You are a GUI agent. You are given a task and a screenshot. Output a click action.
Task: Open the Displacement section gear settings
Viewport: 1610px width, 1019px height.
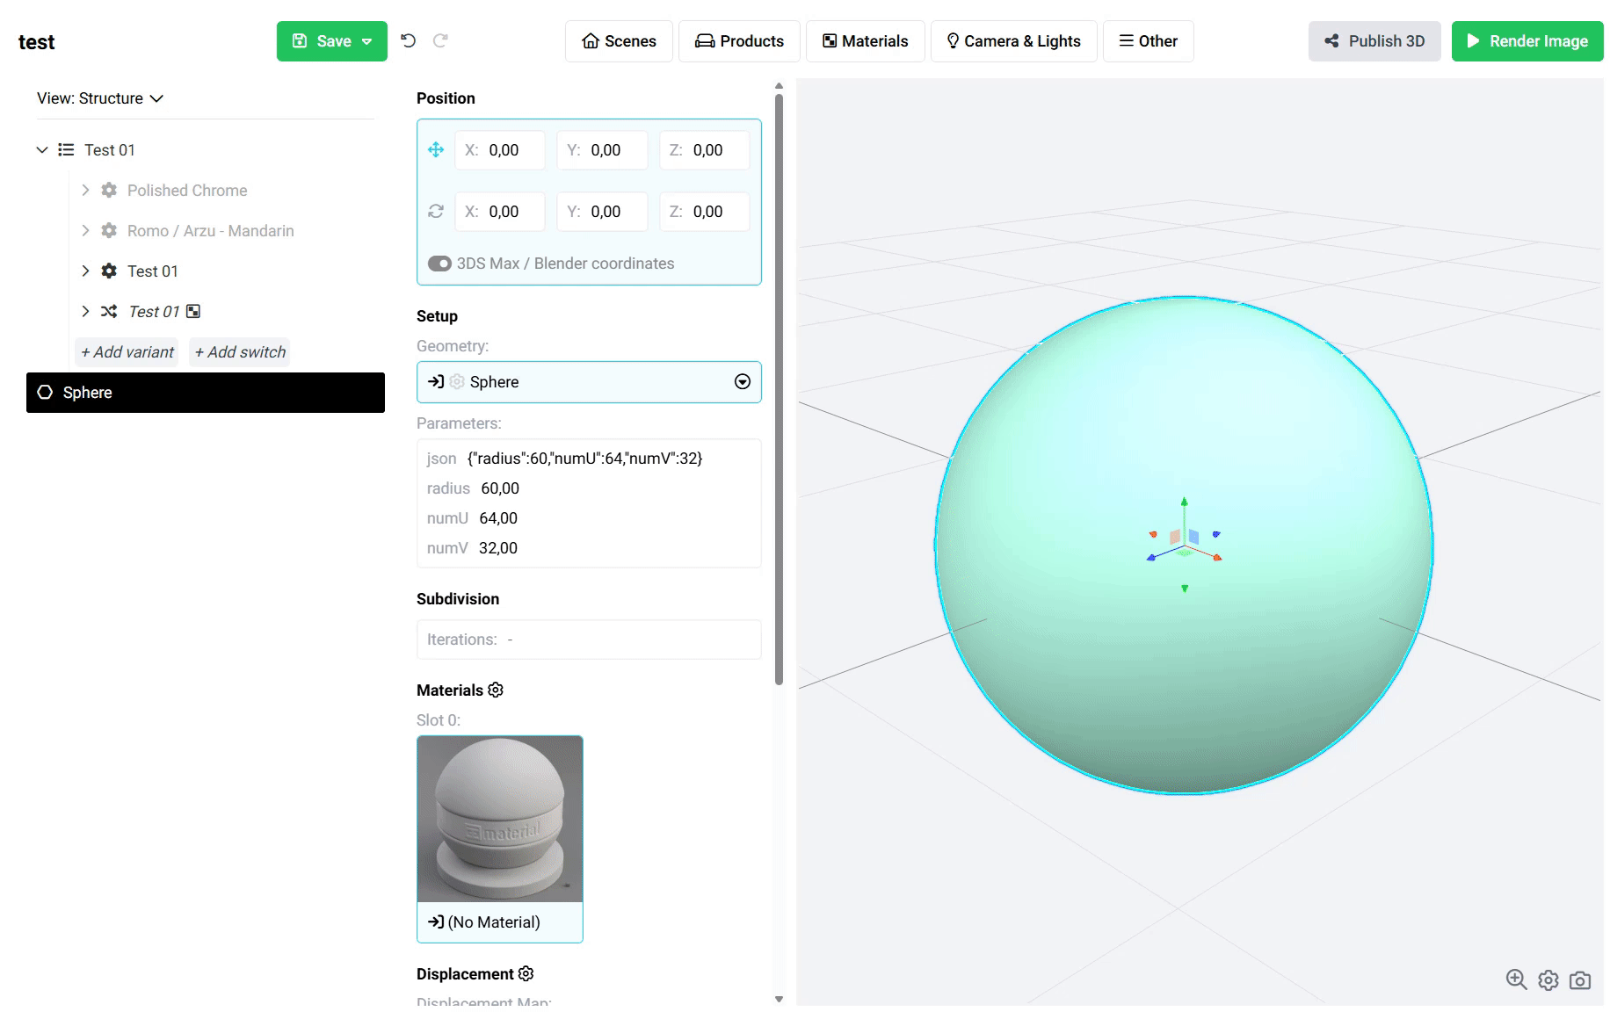point(526,973)
